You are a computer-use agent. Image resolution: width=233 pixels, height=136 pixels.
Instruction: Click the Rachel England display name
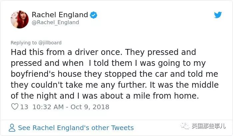60,15
